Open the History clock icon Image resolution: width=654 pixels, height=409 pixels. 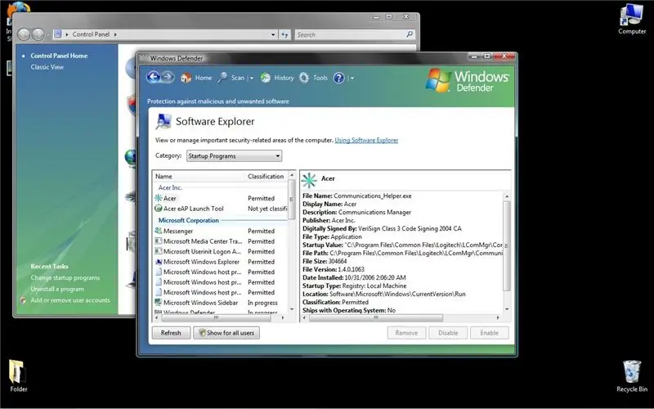(x=265, y=78)
